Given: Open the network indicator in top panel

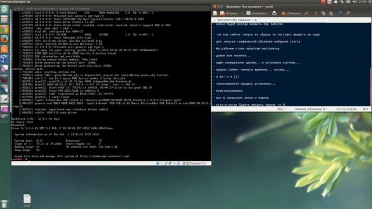Looking at the screenshot, I should [342, 2].
